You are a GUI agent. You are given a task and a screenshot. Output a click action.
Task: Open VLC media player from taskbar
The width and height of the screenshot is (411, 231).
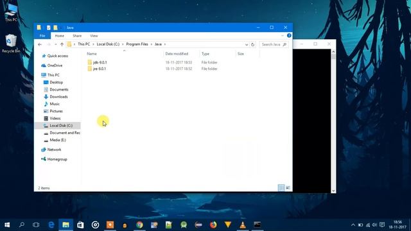(x=243, y=225)
